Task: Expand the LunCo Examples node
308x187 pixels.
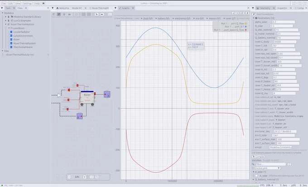Action: click(6, 20)
